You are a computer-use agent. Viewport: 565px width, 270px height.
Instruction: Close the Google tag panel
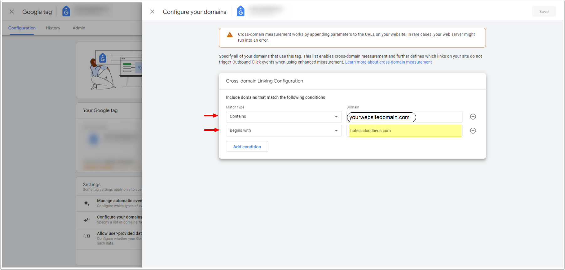[x=12, y=12]
